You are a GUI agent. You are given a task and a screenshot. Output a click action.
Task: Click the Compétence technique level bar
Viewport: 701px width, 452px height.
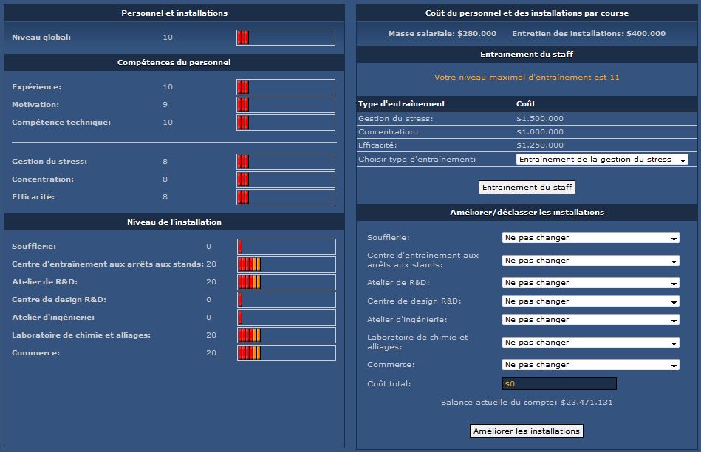286,123
